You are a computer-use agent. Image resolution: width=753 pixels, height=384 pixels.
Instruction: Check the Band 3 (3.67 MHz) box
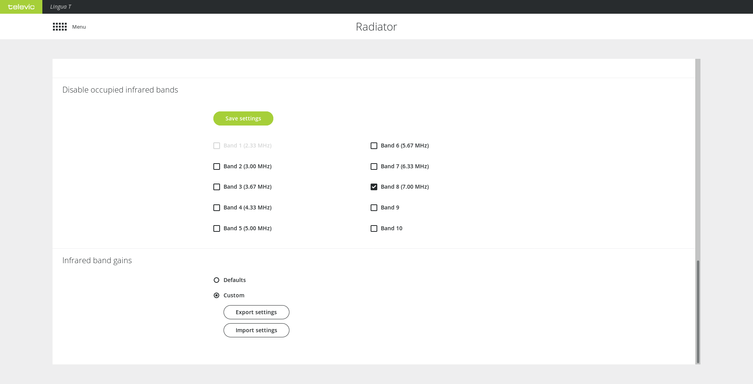tap(216, 187)
